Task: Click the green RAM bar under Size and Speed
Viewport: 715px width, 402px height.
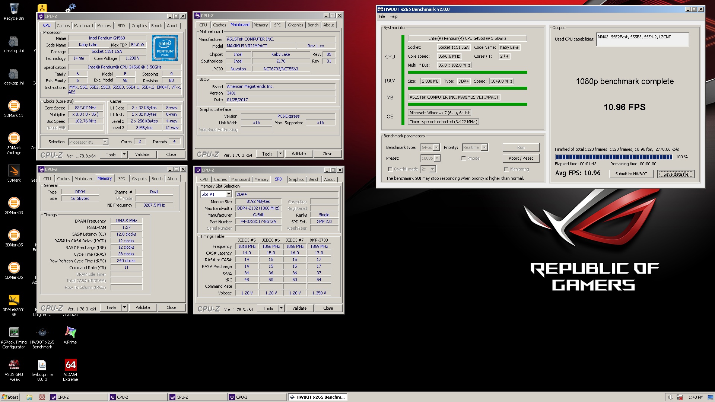Action: pyautogui.click(x=467, y=88)
